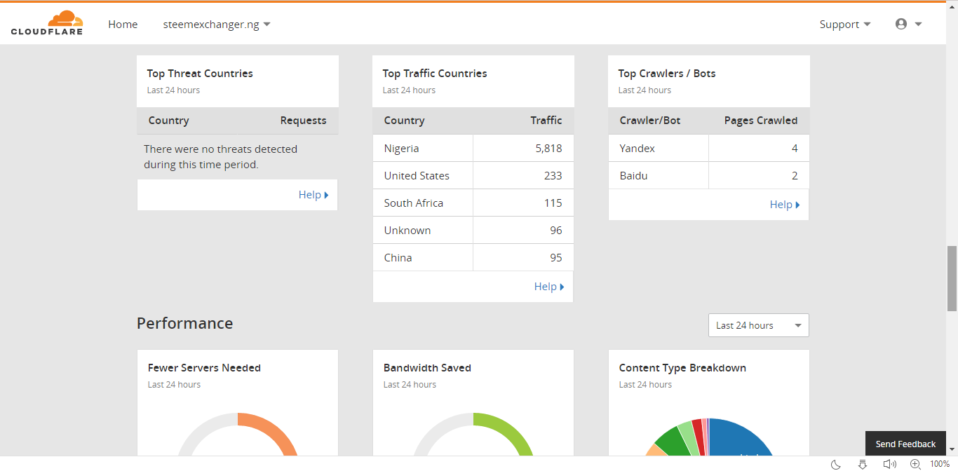Click the zoom magnifier icon
This screenshot has width=958, height=471.
tap(915, 464)
